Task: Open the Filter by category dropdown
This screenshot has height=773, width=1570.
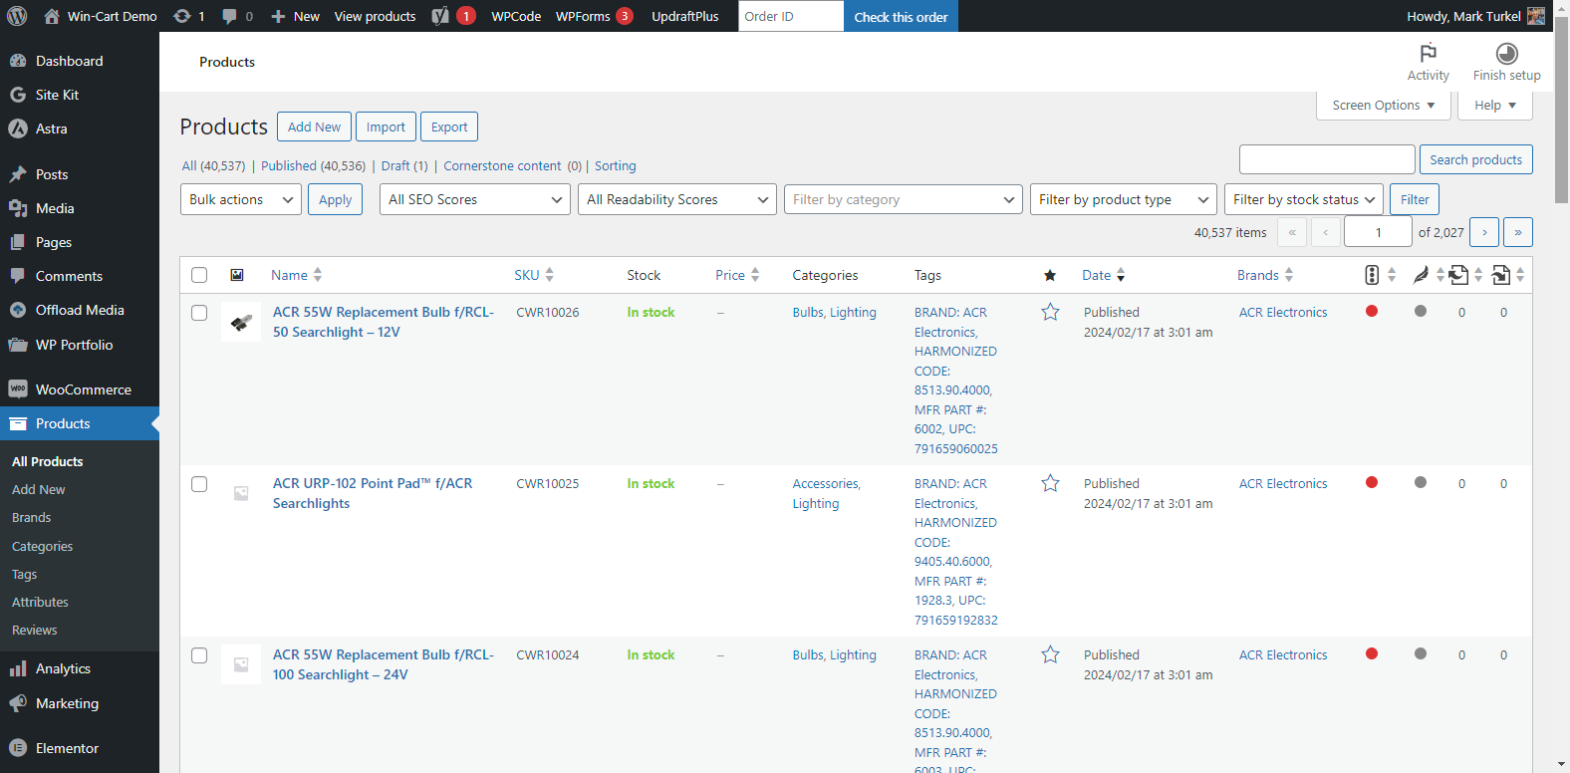Action: 904,199
